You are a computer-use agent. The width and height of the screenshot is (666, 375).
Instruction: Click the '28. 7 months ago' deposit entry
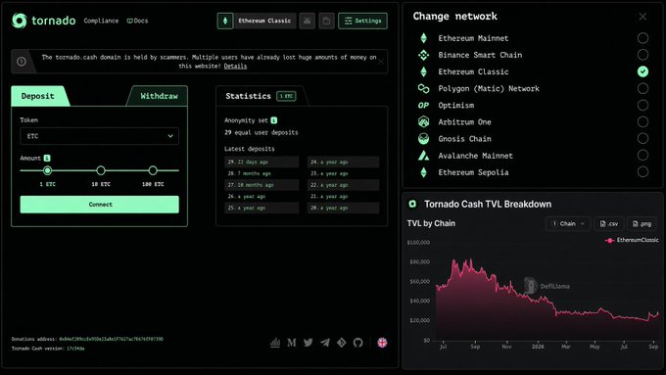[x=262, y=173]
